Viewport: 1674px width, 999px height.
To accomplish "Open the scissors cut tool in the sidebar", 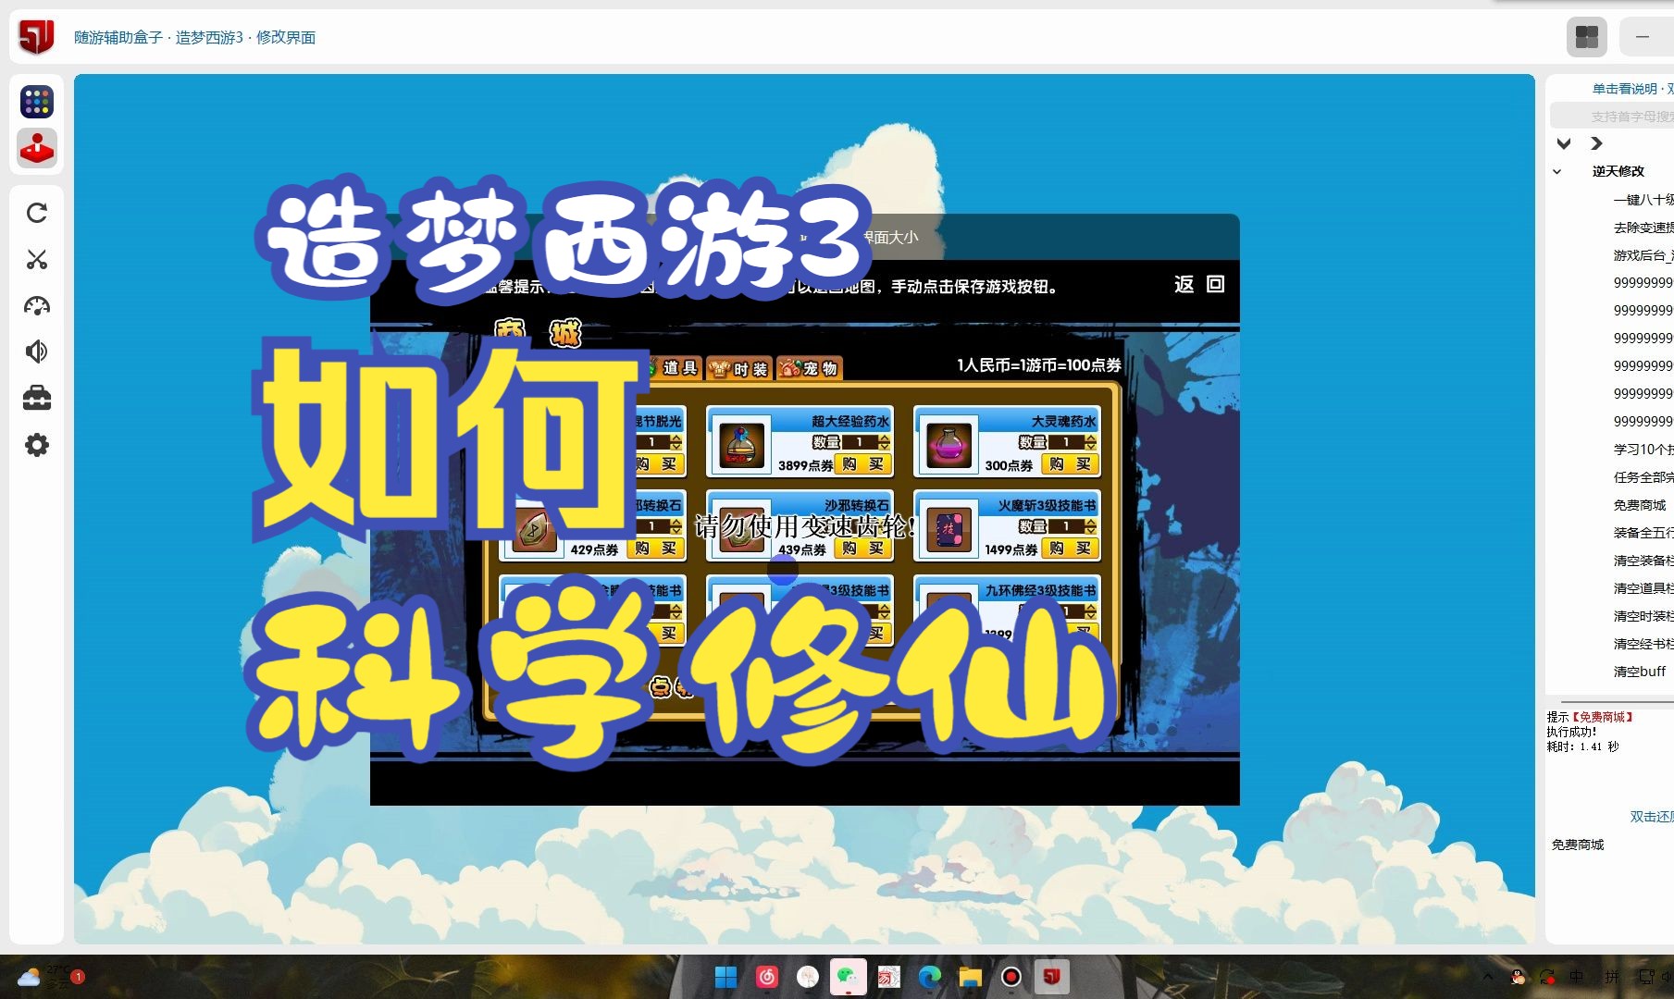I will point(36,259).
